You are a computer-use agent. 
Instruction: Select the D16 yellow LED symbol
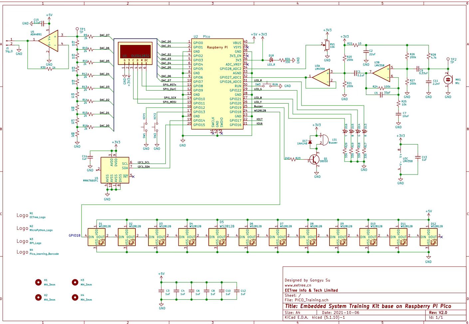(345, 132)
